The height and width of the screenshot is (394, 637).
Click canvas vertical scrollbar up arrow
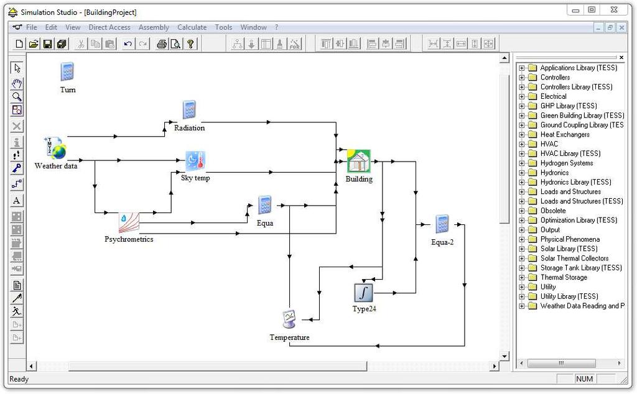tap(504, 58)
